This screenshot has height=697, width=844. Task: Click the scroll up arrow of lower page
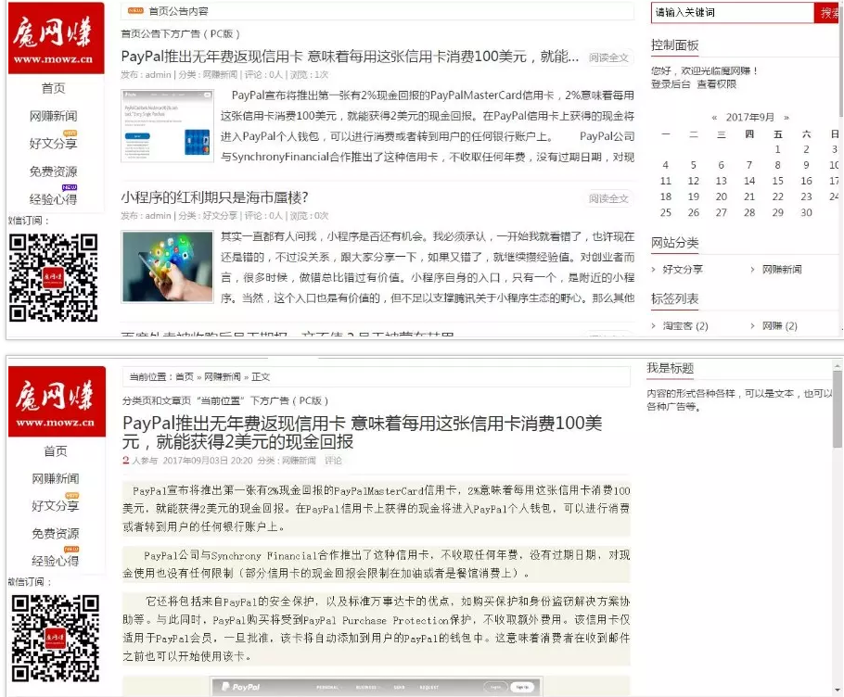point(837,366)
